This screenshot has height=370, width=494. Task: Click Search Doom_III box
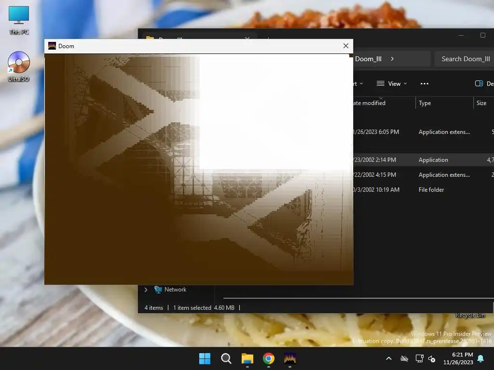point(465,59)
